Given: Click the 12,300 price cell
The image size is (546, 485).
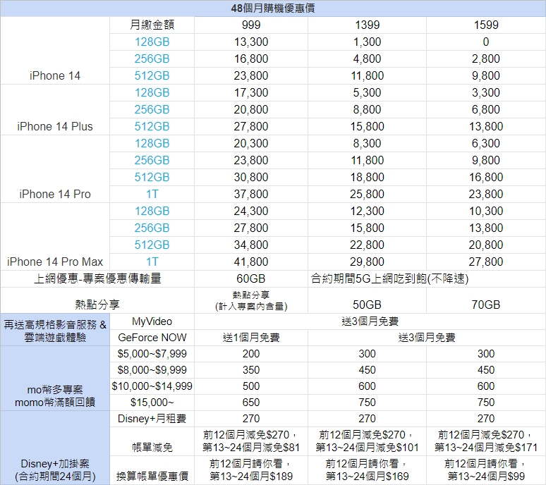Looking at the screenshot, I should [x=367, y=211].
